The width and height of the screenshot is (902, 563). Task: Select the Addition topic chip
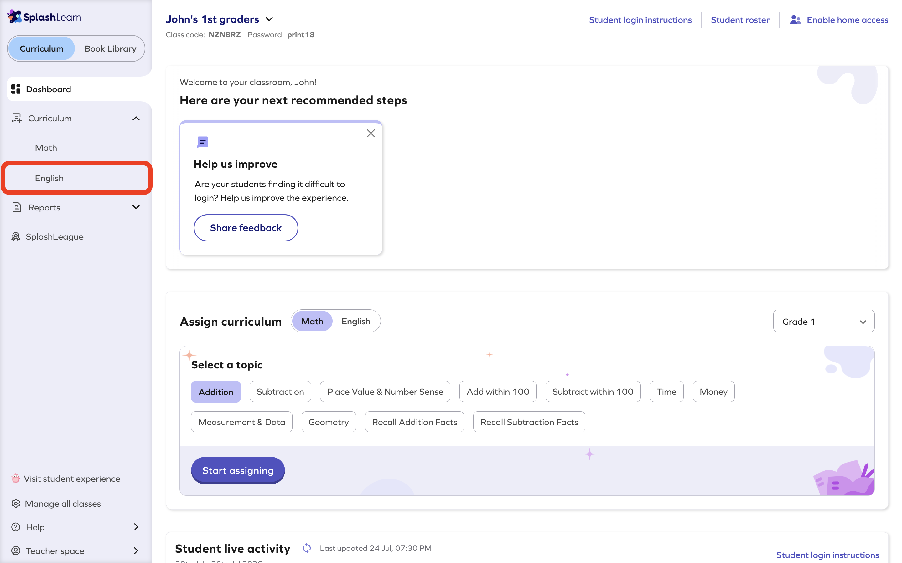pyautogui.click(x=216, y=392)
